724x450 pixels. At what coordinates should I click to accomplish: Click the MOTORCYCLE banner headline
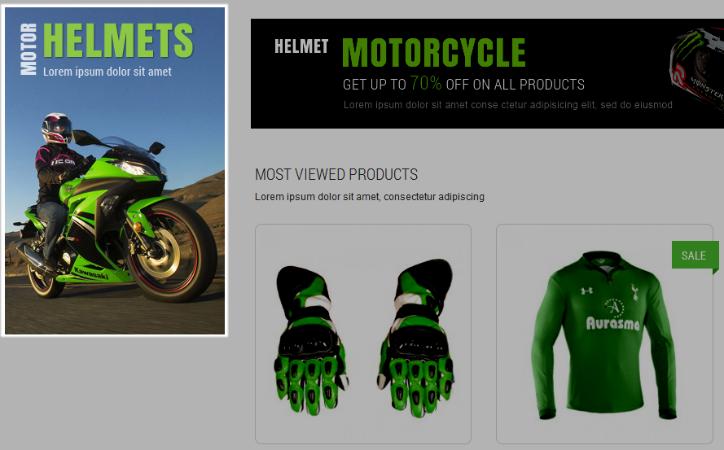tap(433, 53)
